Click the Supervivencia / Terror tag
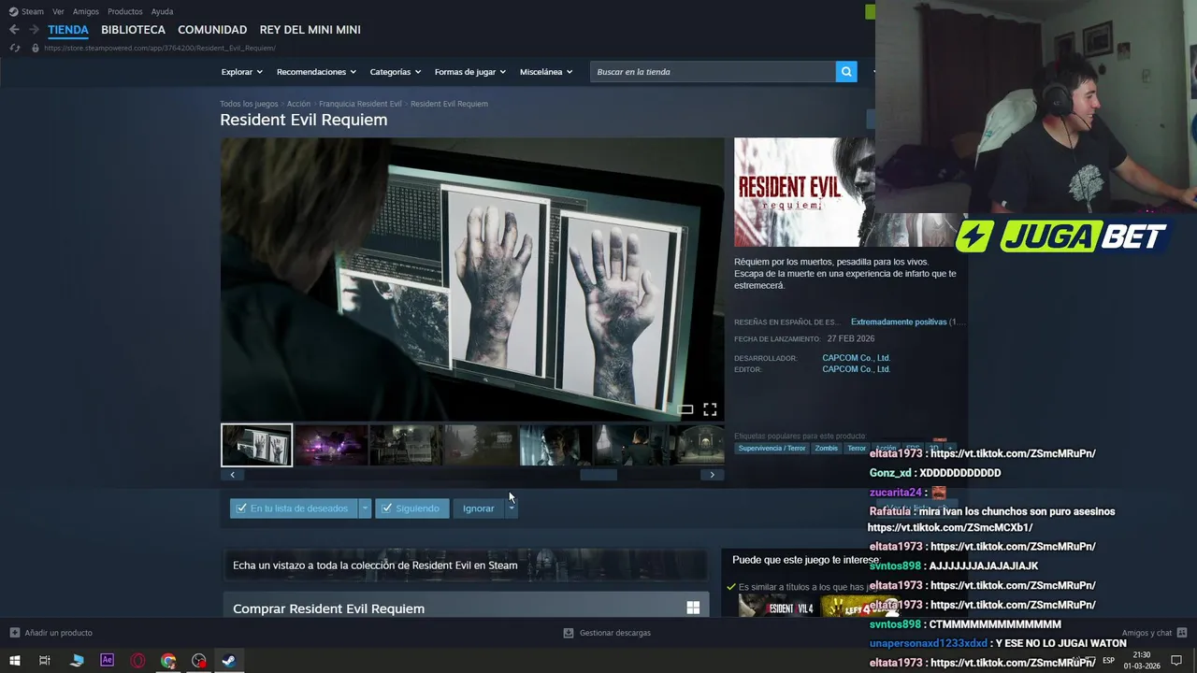Viewport: 1197px width, 673px height. pos(772,449)
